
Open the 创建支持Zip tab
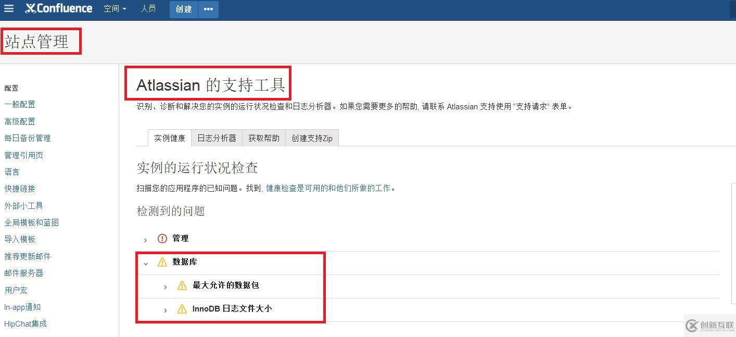(312, 138)
